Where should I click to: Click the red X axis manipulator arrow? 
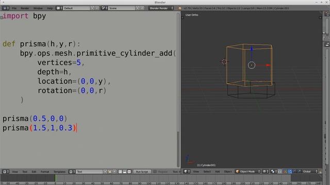pyautogui.click(x=268, y=65)
